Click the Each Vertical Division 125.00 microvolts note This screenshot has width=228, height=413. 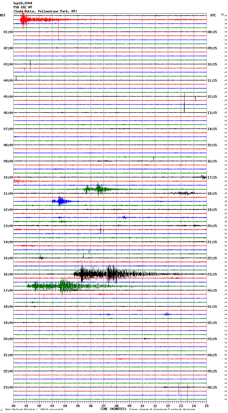[34, 409]
